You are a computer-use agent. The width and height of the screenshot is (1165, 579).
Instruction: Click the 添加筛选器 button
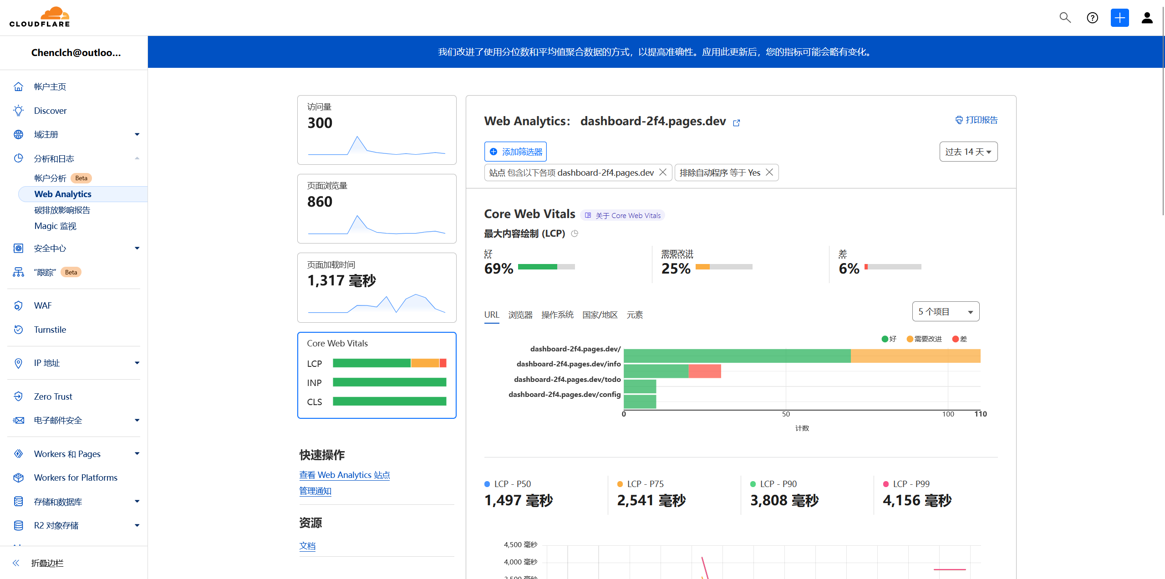[515, 152]
